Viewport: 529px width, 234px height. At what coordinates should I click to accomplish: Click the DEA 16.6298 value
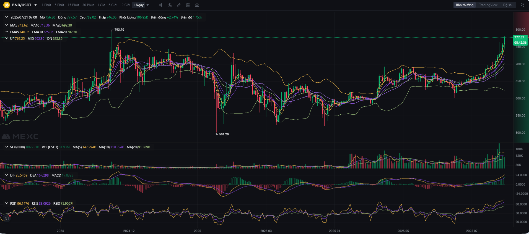39,175
